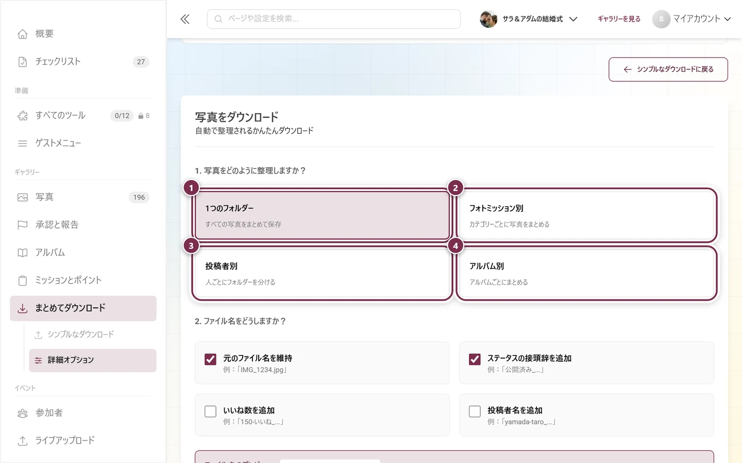Image resolution: width=742 pixels, height=463 pixels.
Task: Click the clipboard icon for ミッションとポイント
Action: (23, 280)
